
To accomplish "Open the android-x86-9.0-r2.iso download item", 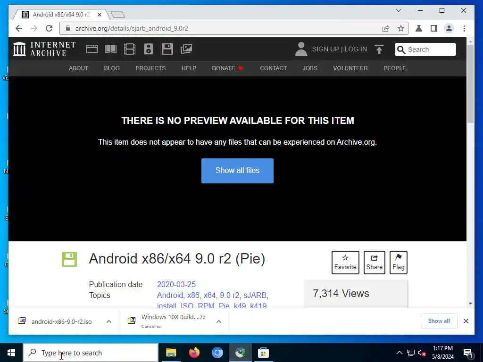I will [62, 321].
